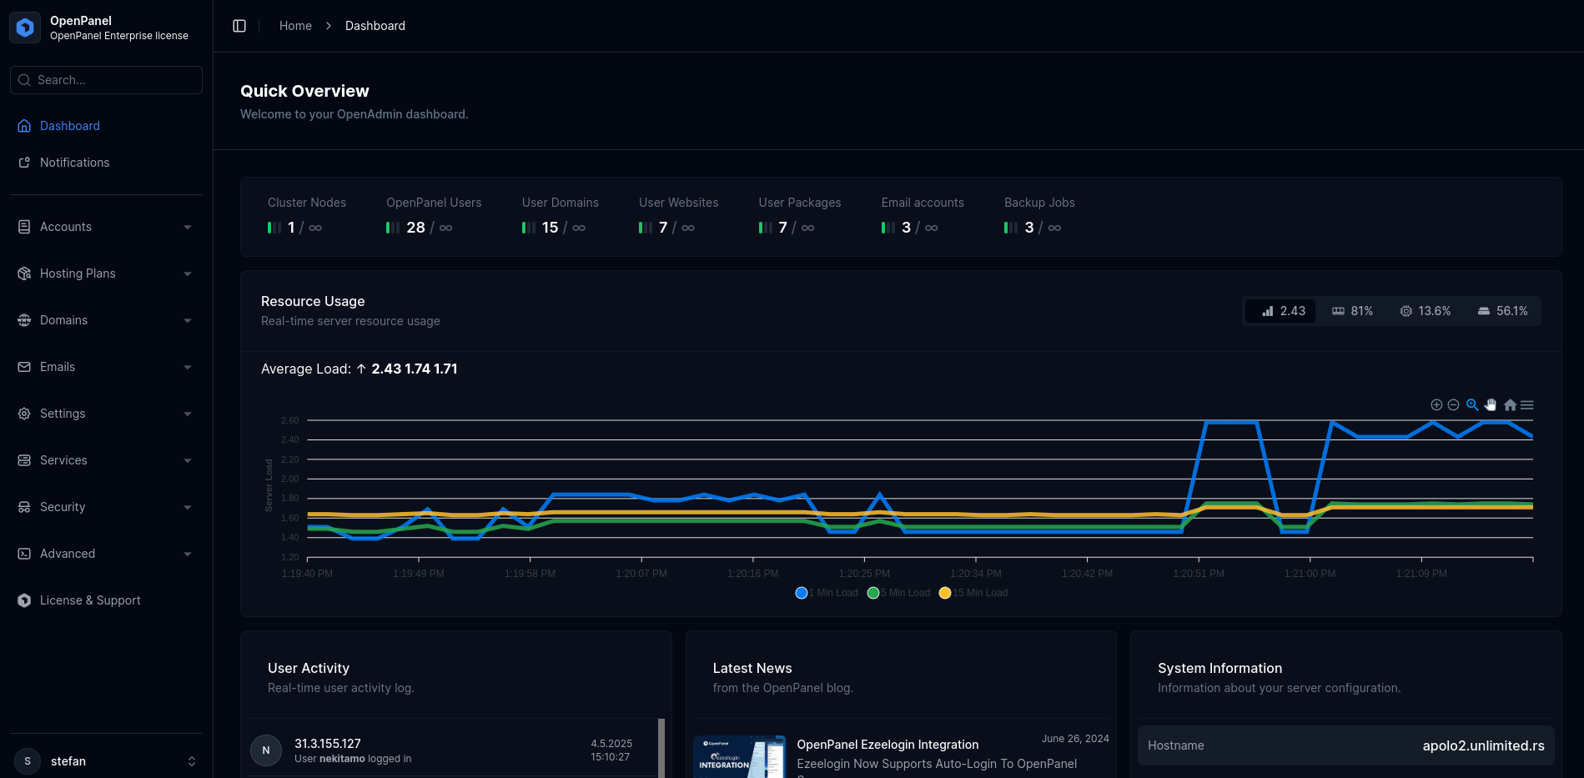Activate the chart panning hand tool
Image resolution: width=1584 pixels, height=778 pixels.
point(1491,405)
